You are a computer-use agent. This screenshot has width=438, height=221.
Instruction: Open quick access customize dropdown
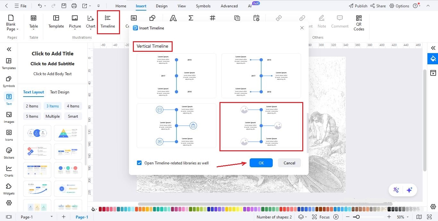click(x=99, y=6)
